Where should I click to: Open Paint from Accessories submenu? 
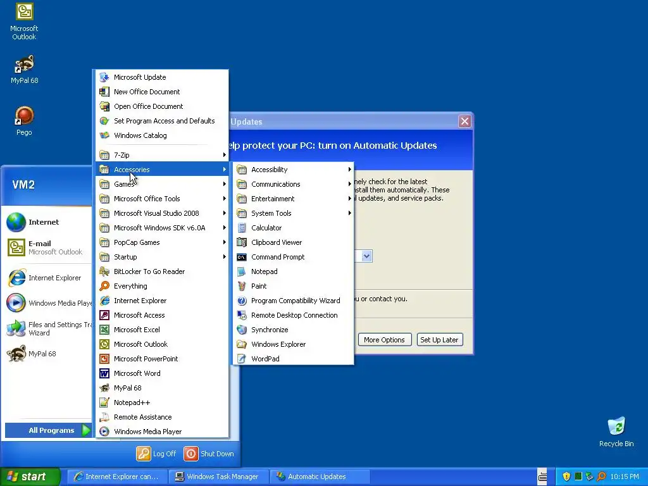[x=293, y=285]
